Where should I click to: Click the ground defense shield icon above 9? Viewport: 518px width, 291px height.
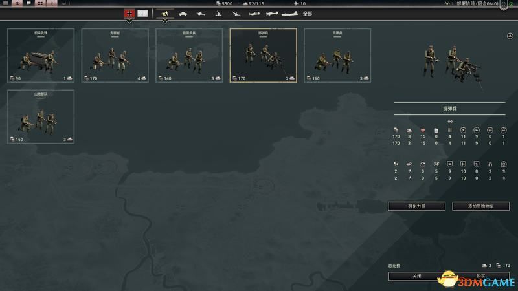[449, 164]
